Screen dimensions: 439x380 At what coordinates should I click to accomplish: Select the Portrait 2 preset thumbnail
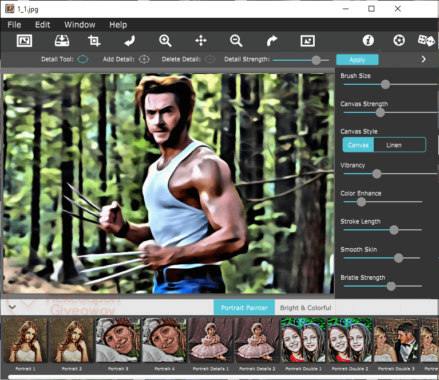pos(72,340)
